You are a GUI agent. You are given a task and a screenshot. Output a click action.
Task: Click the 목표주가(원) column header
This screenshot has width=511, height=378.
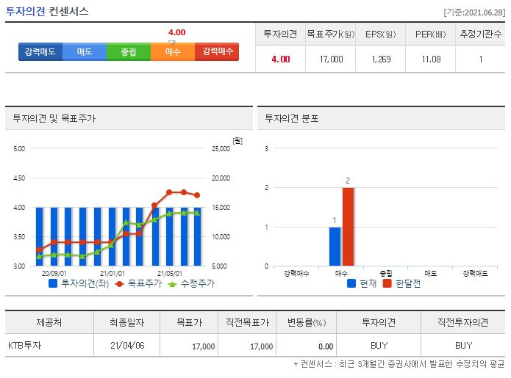(331, 34)
